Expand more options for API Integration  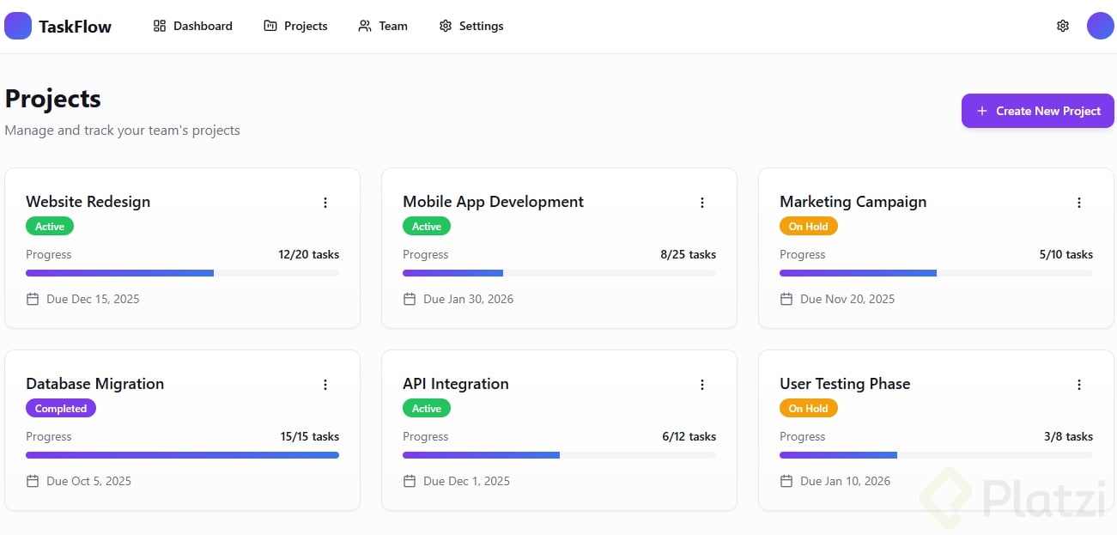pyautogui.click(x=702, y=385)
